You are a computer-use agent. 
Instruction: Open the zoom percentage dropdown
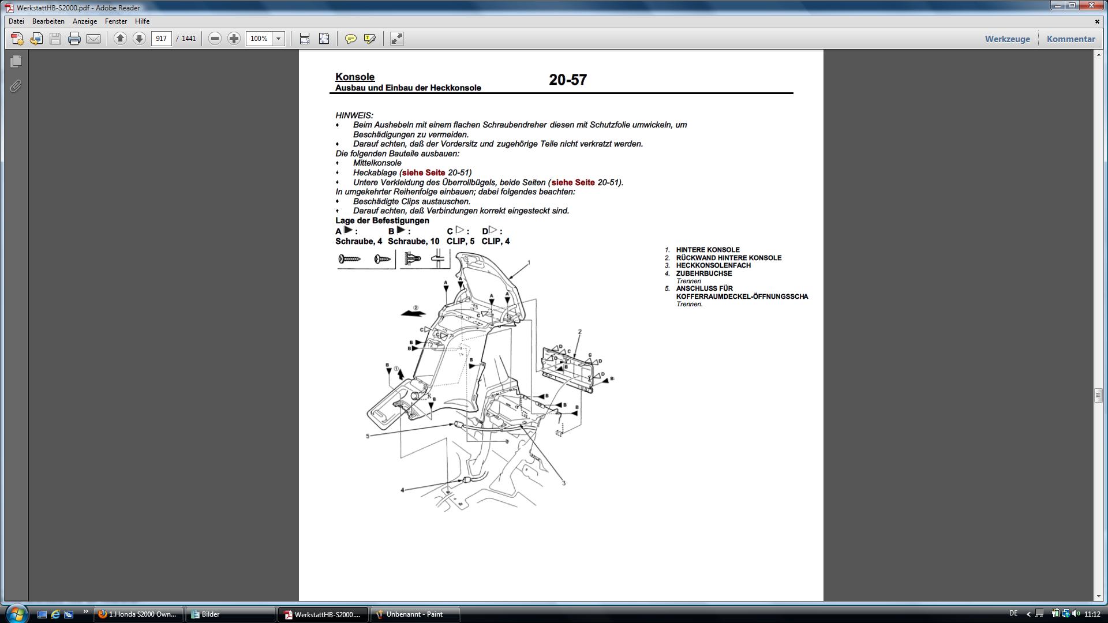tap(278, 39)
